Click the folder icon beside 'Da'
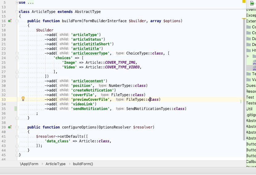The image size is (256, 175). 249,39
